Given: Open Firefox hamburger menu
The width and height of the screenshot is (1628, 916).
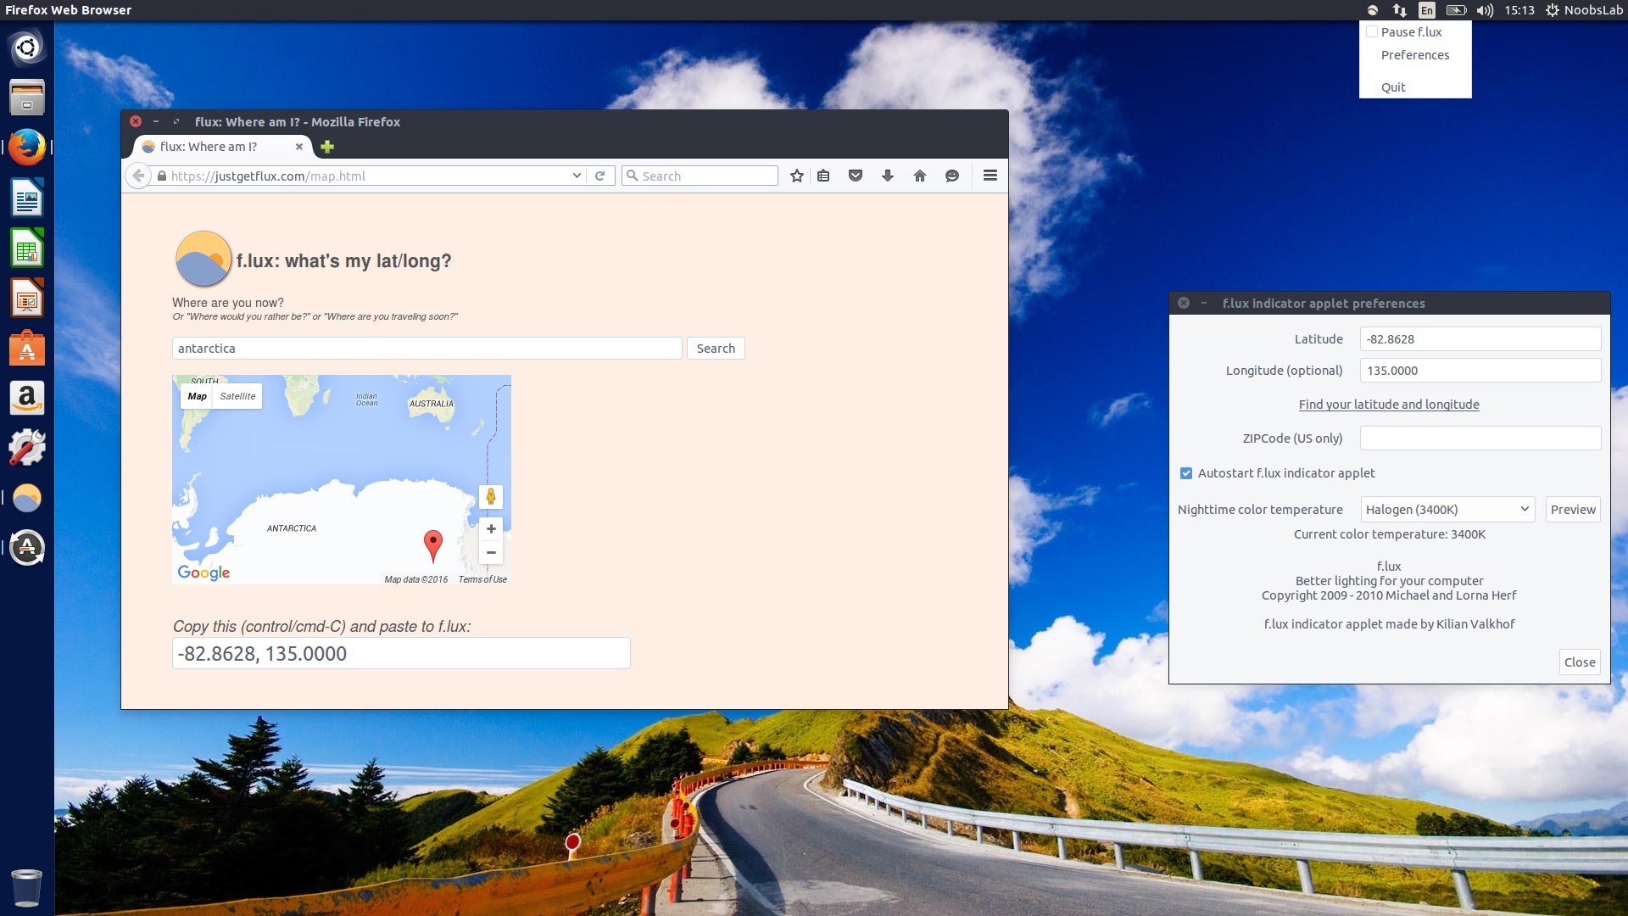Looking at the screenshot, I should 990,176.
